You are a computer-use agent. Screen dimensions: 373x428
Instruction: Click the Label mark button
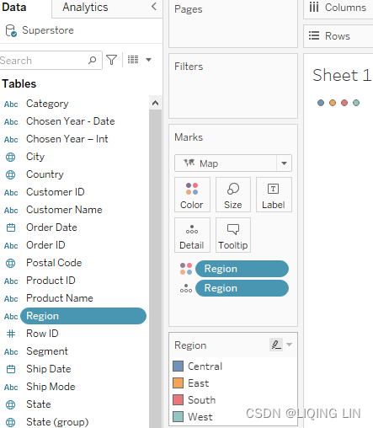click(274, 195)
